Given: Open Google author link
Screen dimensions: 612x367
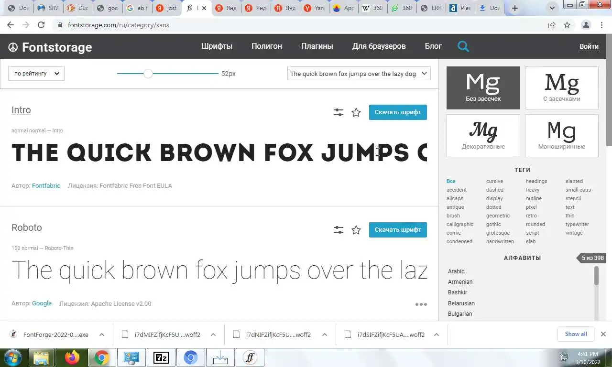Looking at the screenshot, I should tap(42, 303).
